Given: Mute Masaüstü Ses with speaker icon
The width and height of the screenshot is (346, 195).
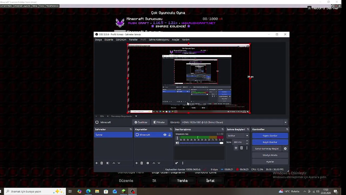Looking at the screenshot, I should click(x=177, y=143).
